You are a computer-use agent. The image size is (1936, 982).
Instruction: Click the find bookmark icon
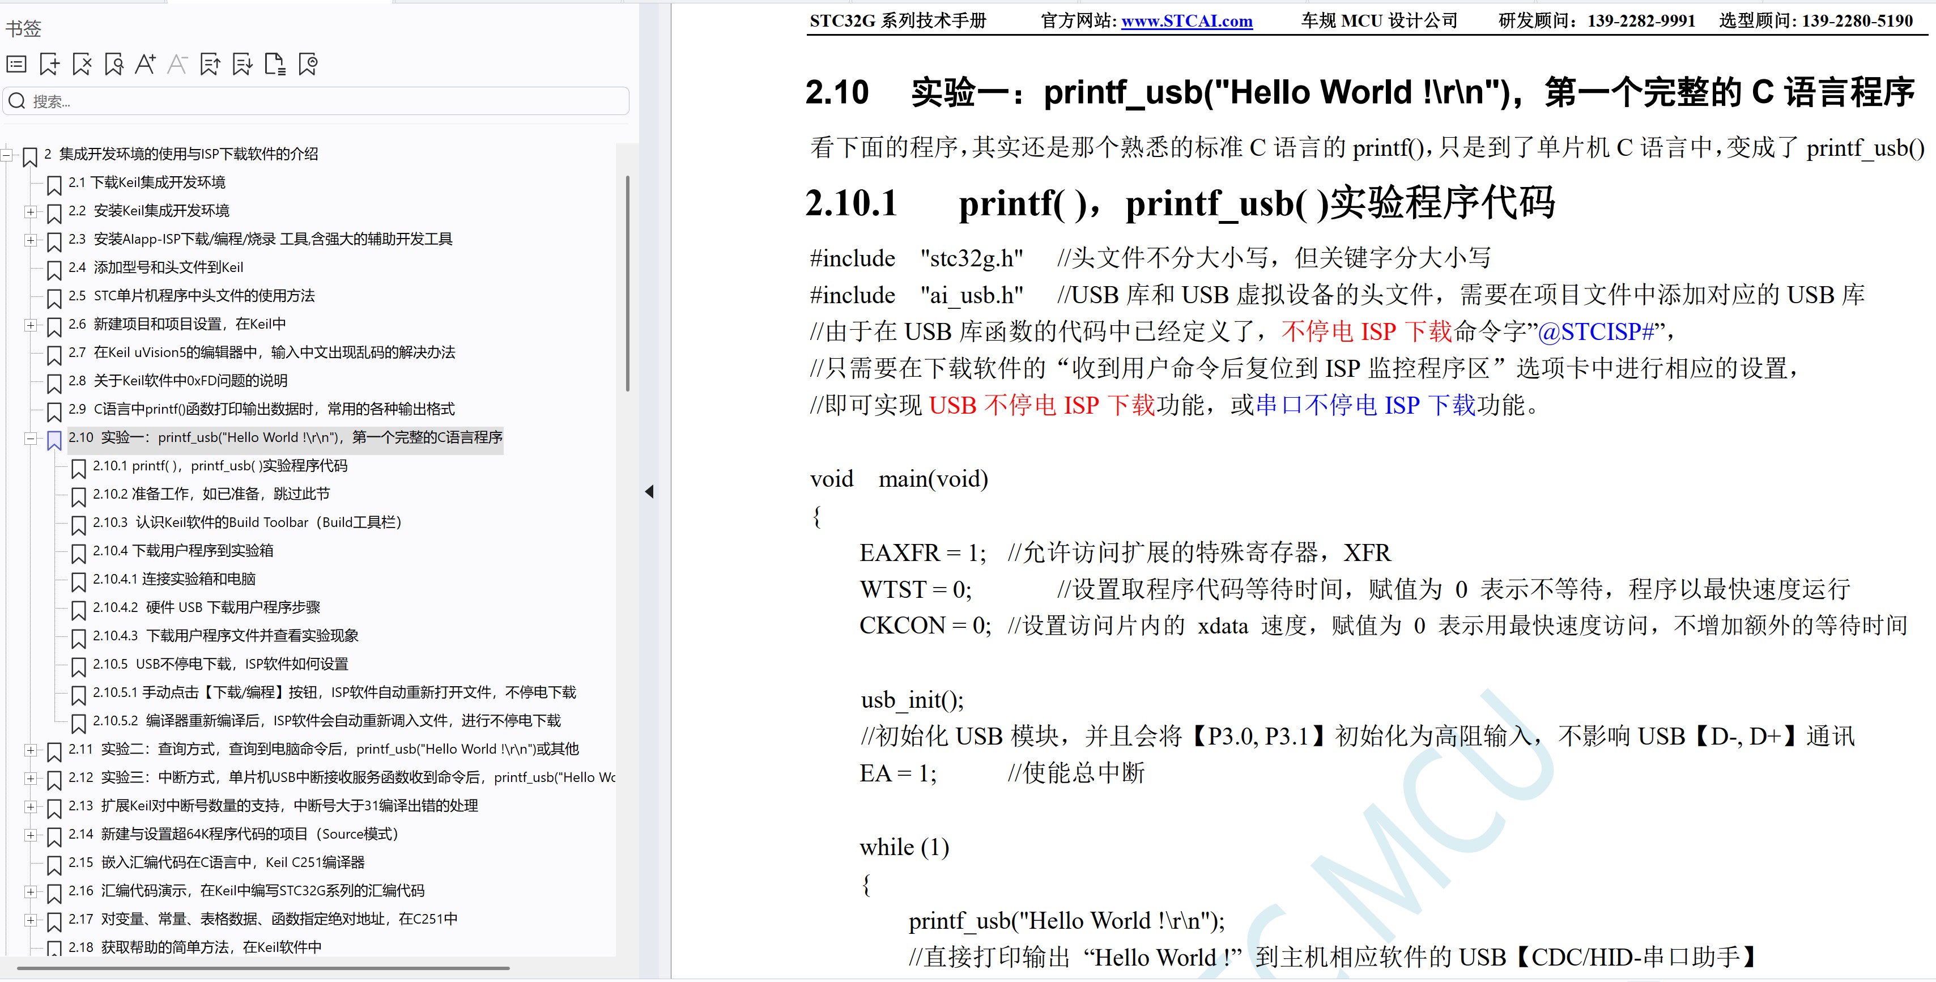coord(114,65)
